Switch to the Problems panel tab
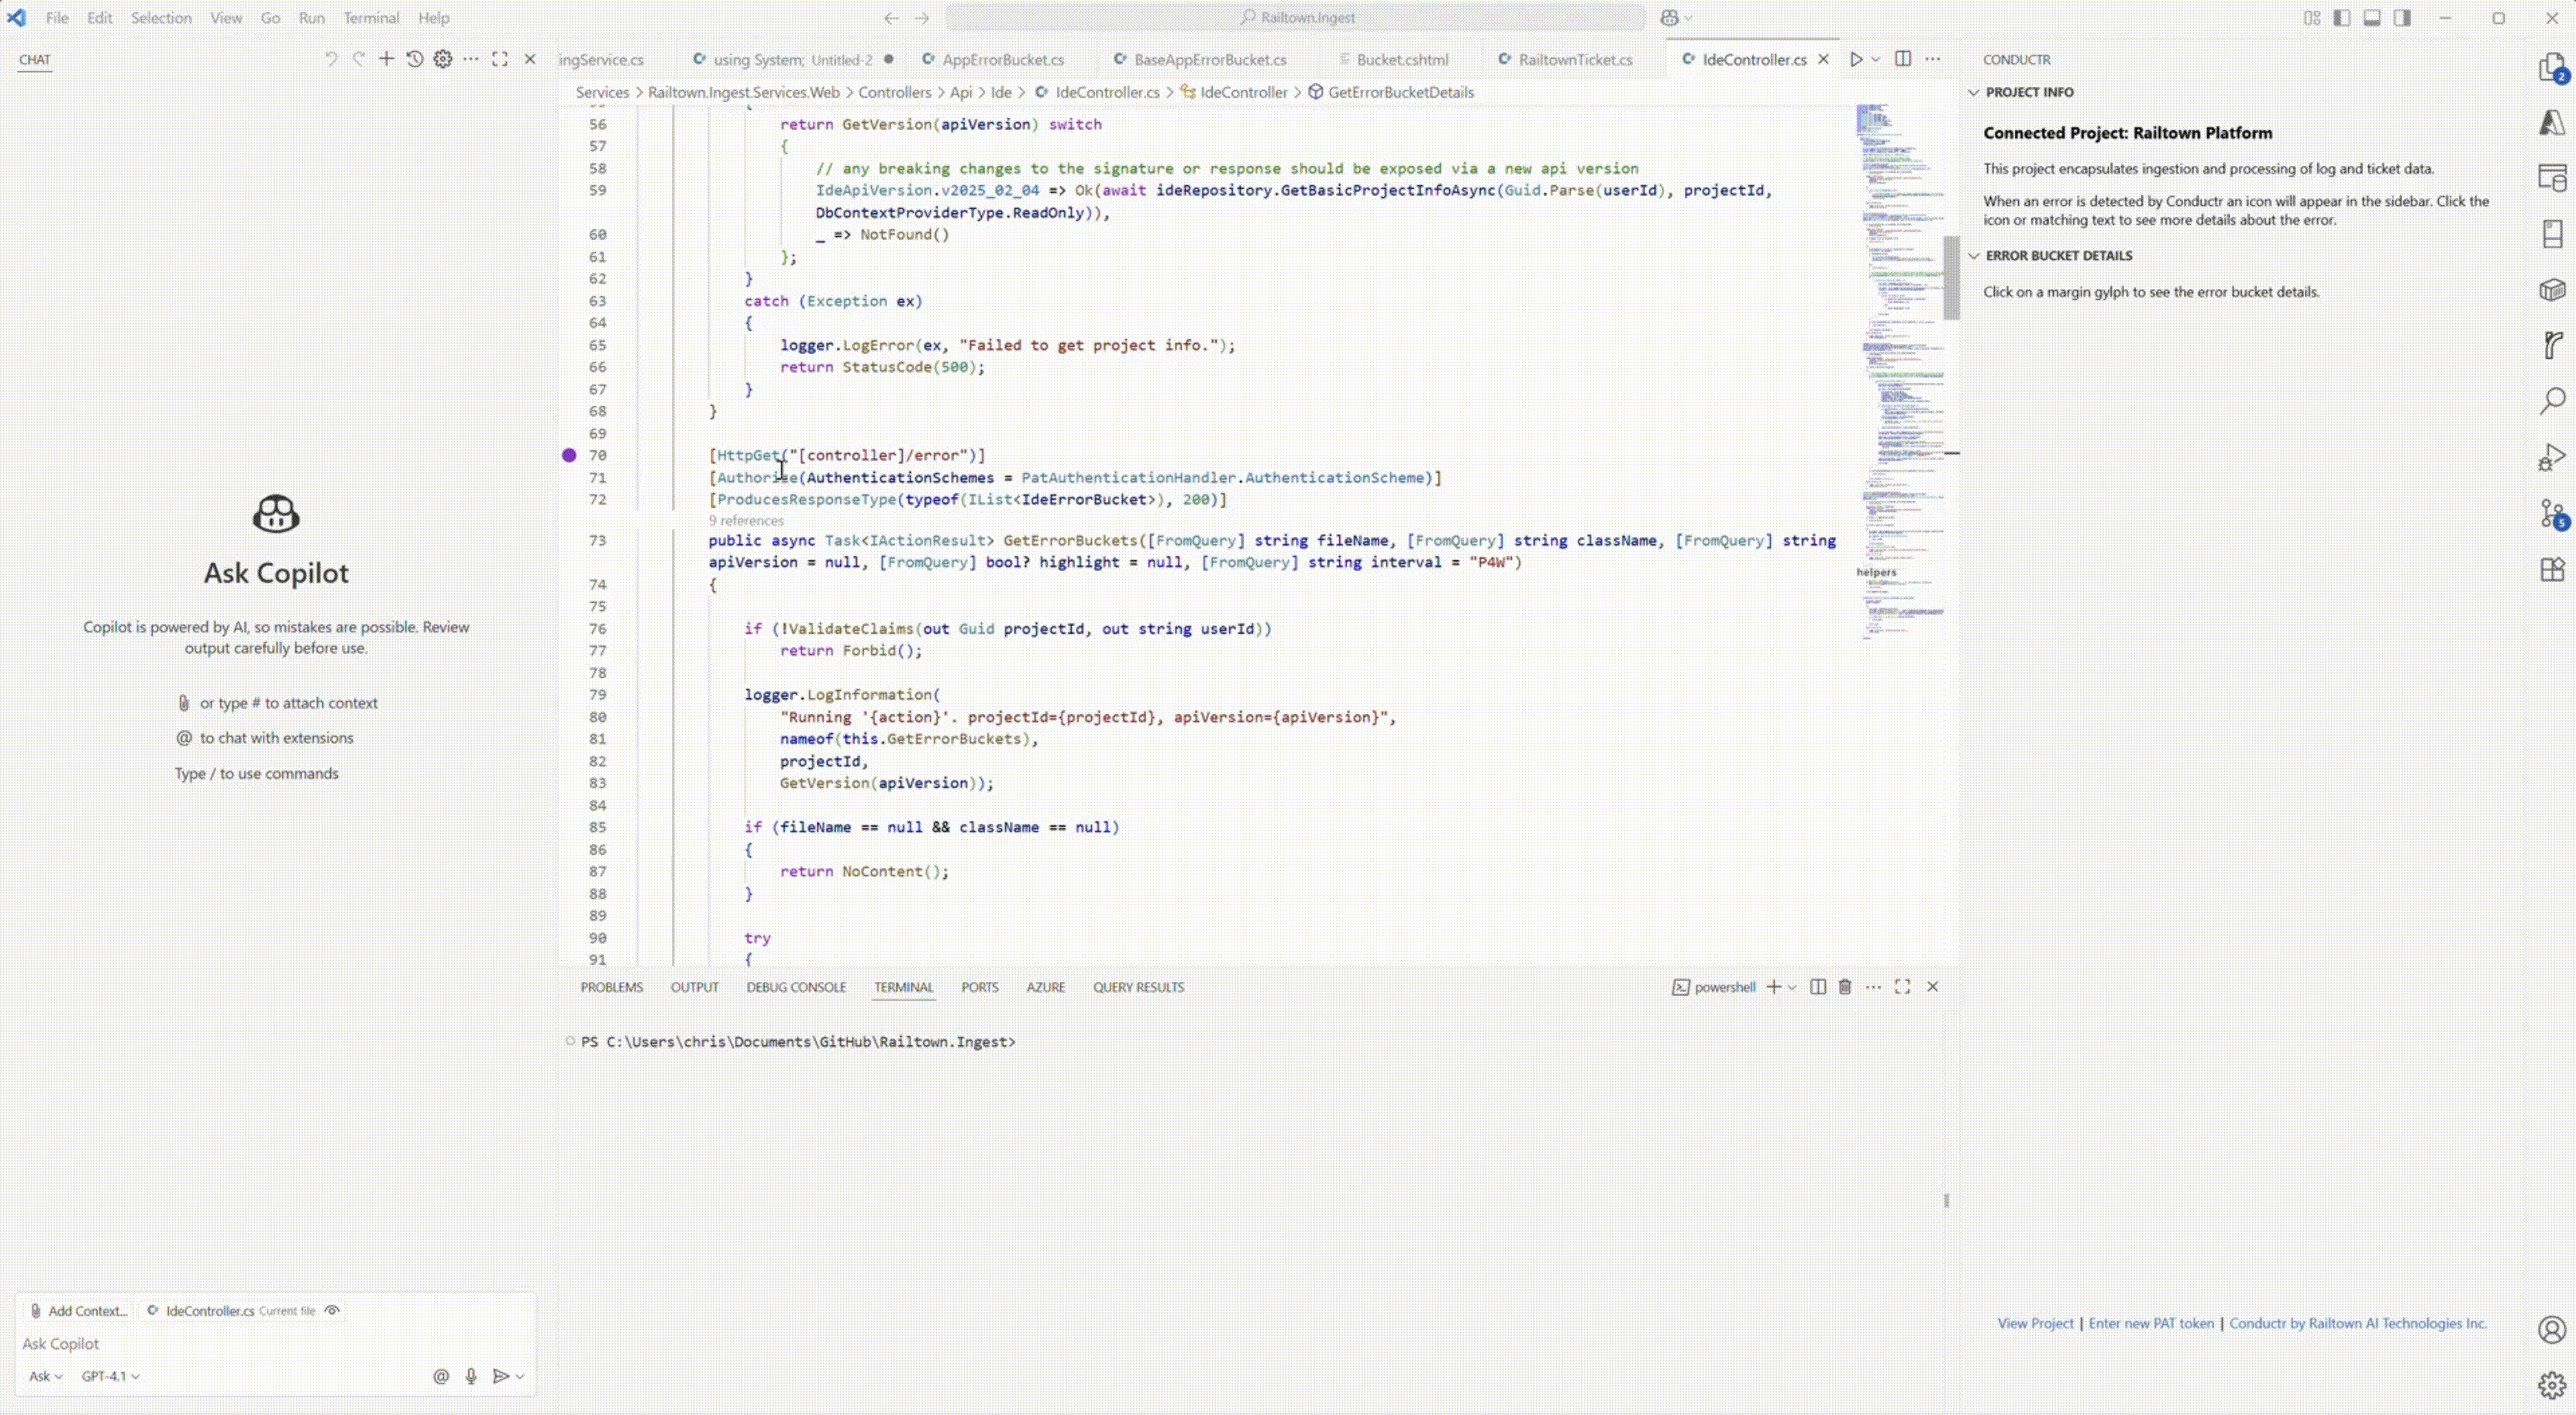Viewport: 2576px width, 1415px height. pos(612,987)
